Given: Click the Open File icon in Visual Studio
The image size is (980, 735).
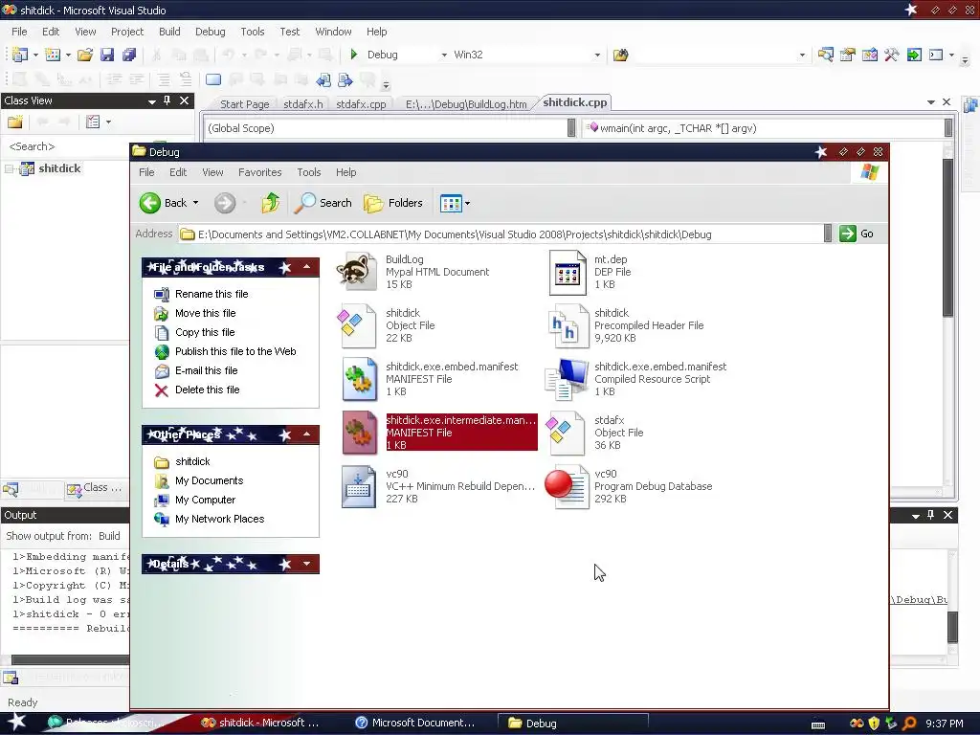Looking at the screenshot, I should (x=85, y=55).
